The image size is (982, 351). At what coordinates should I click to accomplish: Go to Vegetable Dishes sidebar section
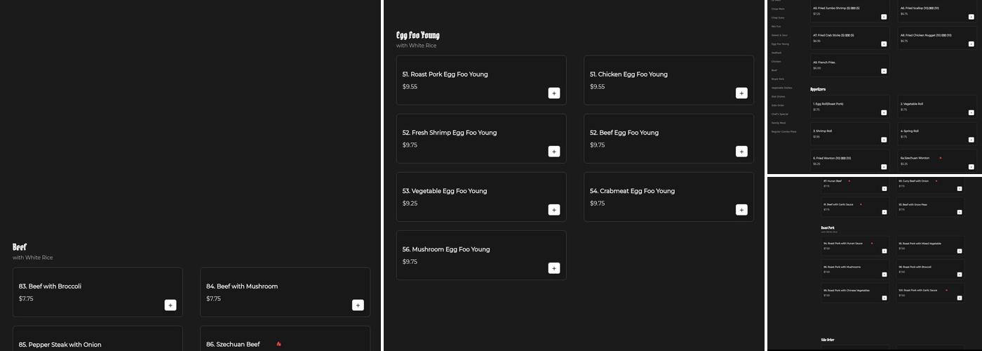781,88
